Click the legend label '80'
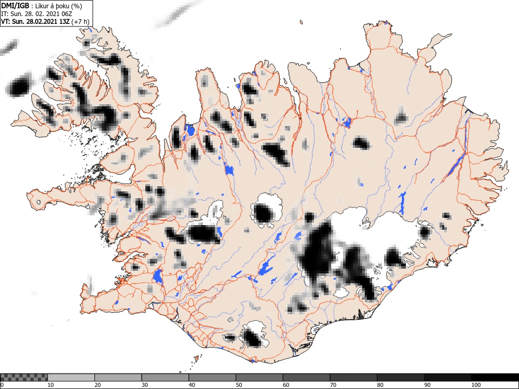519x389 pixels. click(380, 385)
